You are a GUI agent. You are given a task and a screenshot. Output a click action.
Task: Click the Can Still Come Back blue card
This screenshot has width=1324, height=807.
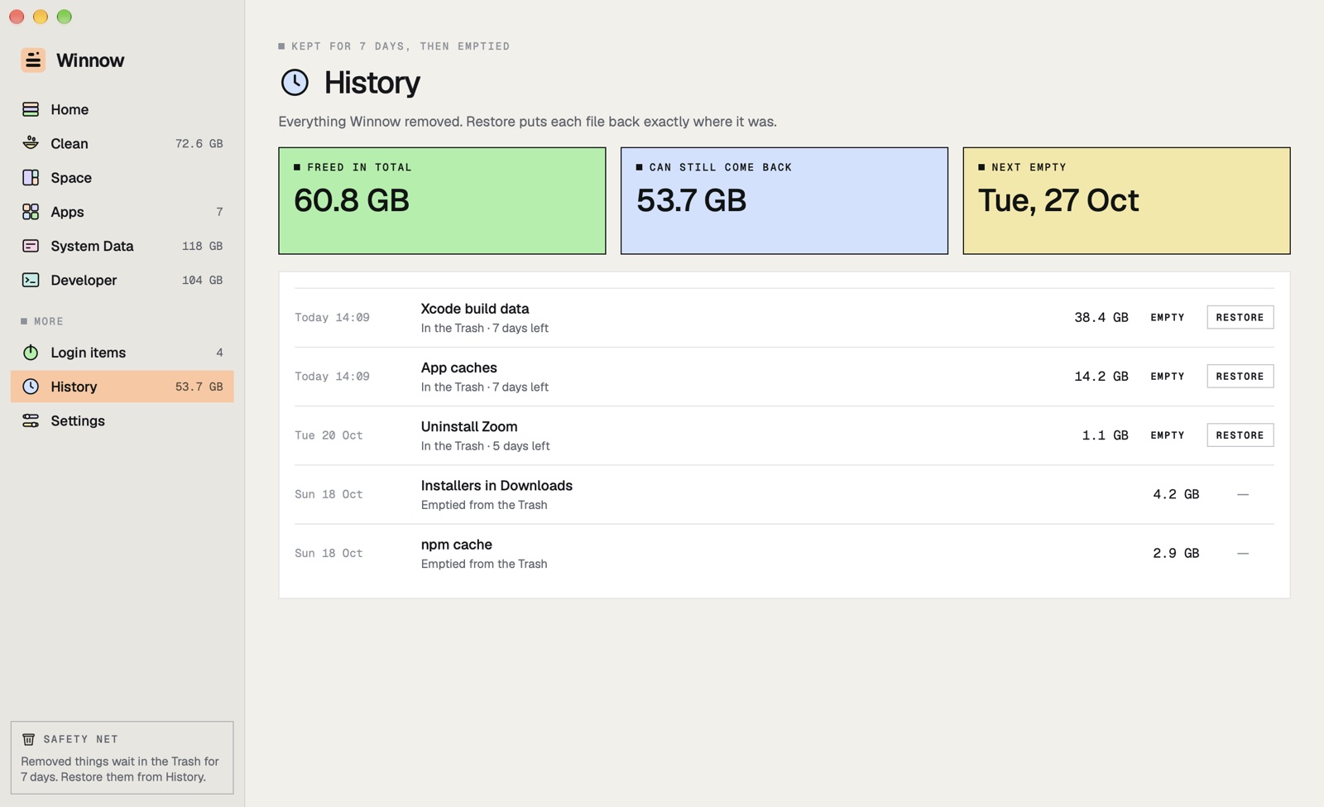(x=784, y=200)
